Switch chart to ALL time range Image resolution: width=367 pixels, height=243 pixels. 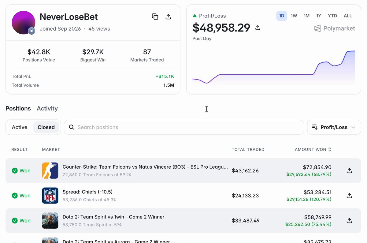pyautogui.click(x=348, y=16)
